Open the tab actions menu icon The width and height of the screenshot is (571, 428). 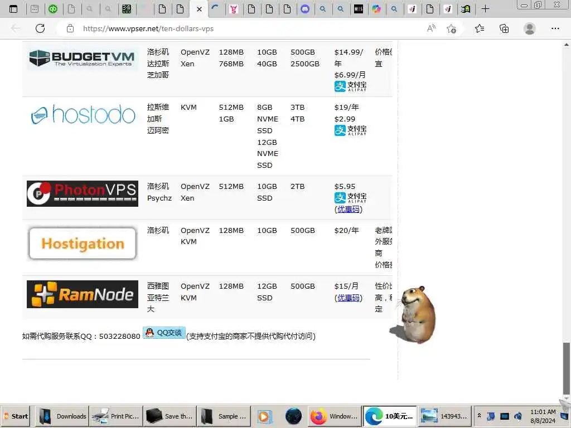[x=13, y=9]
